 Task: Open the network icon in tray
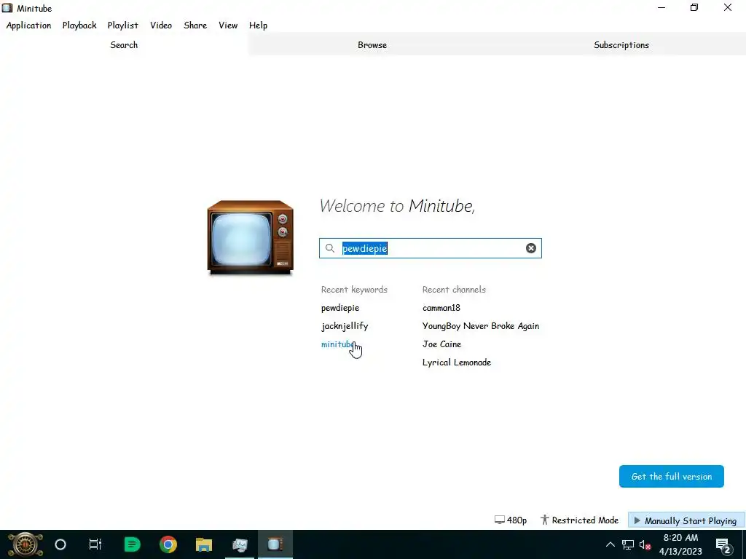[627, 544]
